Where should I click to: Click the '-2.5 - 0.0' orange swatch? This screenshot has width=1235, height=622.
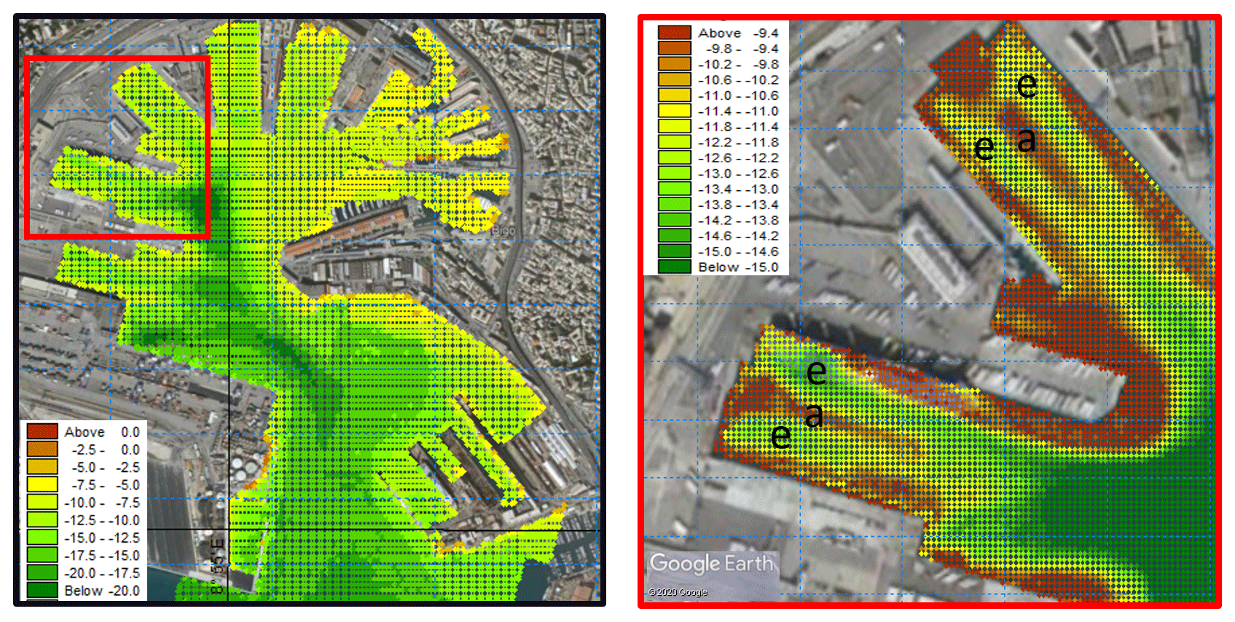(42, 449)
